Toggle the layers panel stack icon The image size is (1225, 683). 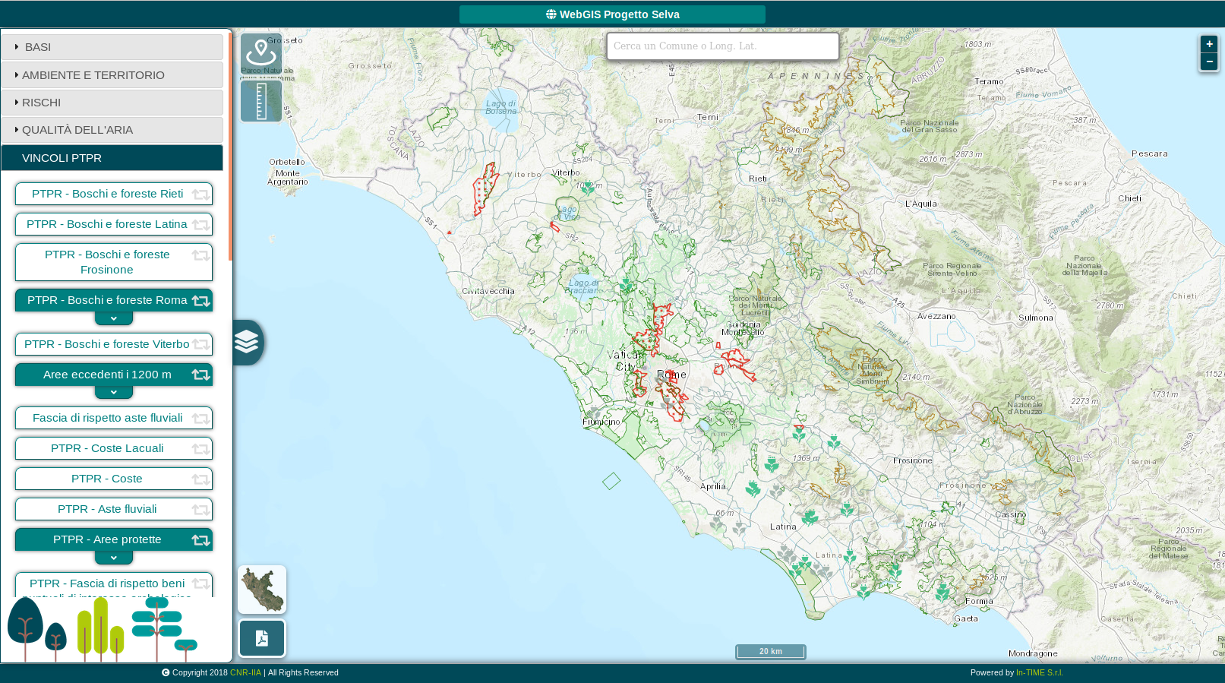(247, 343)
